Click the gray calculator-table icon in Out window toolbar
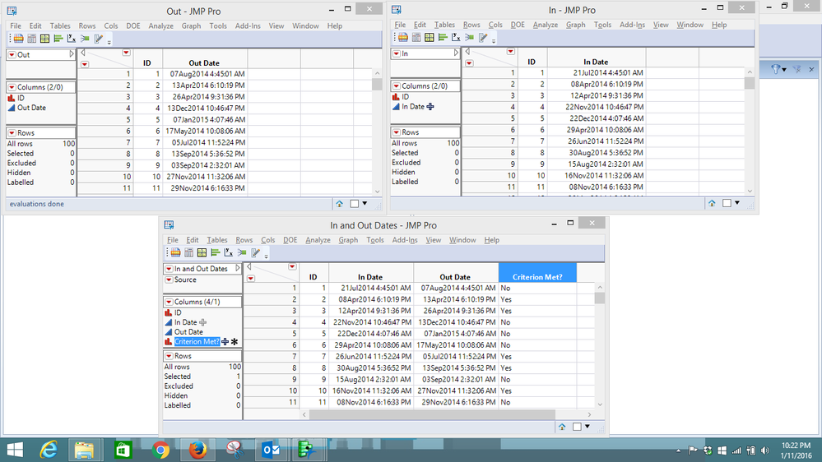This screenshot has width=822, height=462. point(31,39)
